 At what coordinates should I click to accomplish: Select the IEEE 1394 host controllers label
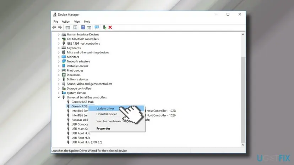[x=83, y=44]
